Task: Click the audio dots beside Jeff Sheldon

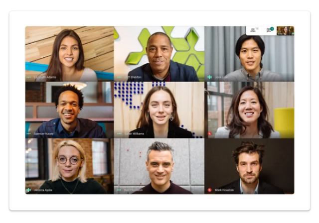Action: tap(119, 77)
